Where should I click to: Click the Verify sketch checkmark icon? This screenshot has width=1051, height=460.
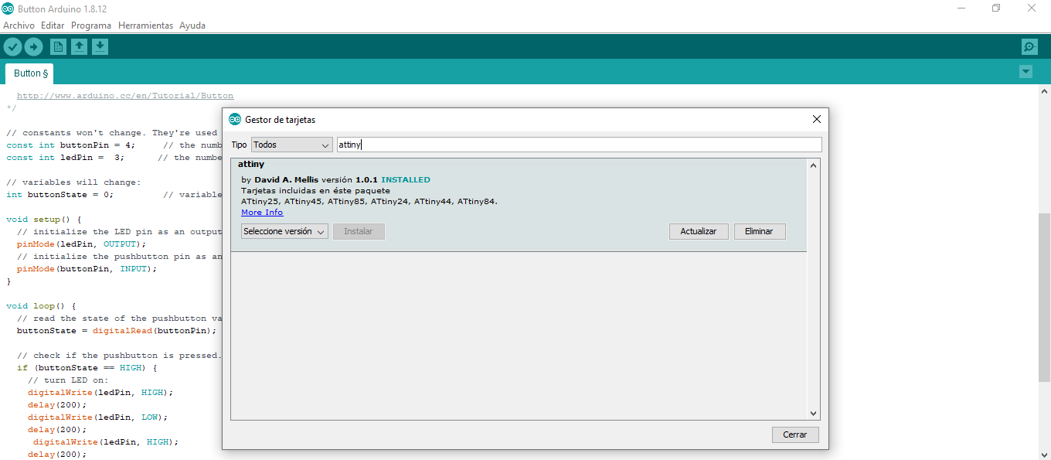click(12, 47)
